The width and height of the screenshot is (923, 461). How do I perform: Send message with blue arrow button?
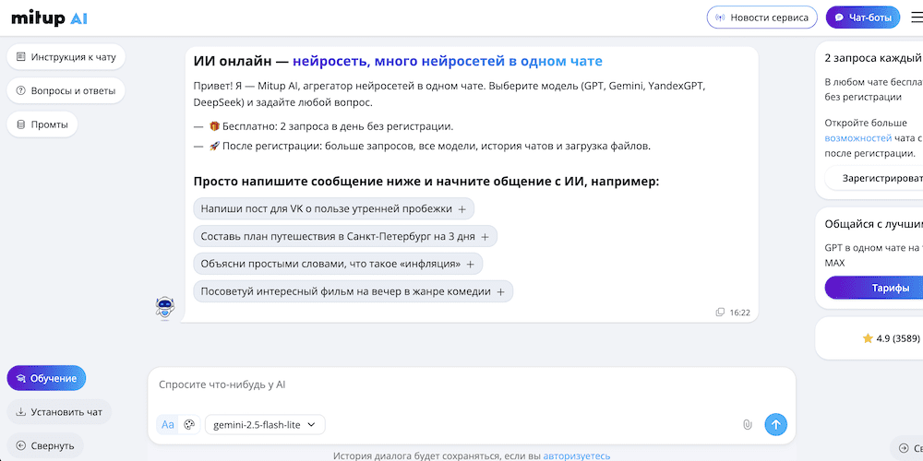[775, 424]
